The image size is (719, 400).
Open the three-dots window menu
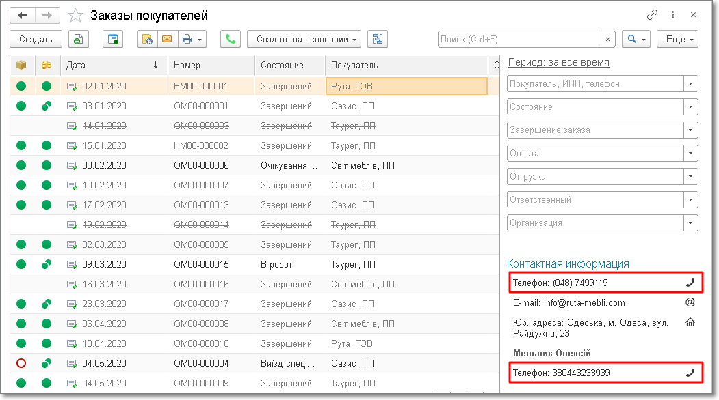coord(673,15)
